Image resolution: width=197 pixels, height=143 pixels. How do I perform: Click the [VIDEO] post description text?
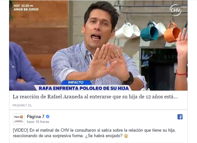pos(94,133)
